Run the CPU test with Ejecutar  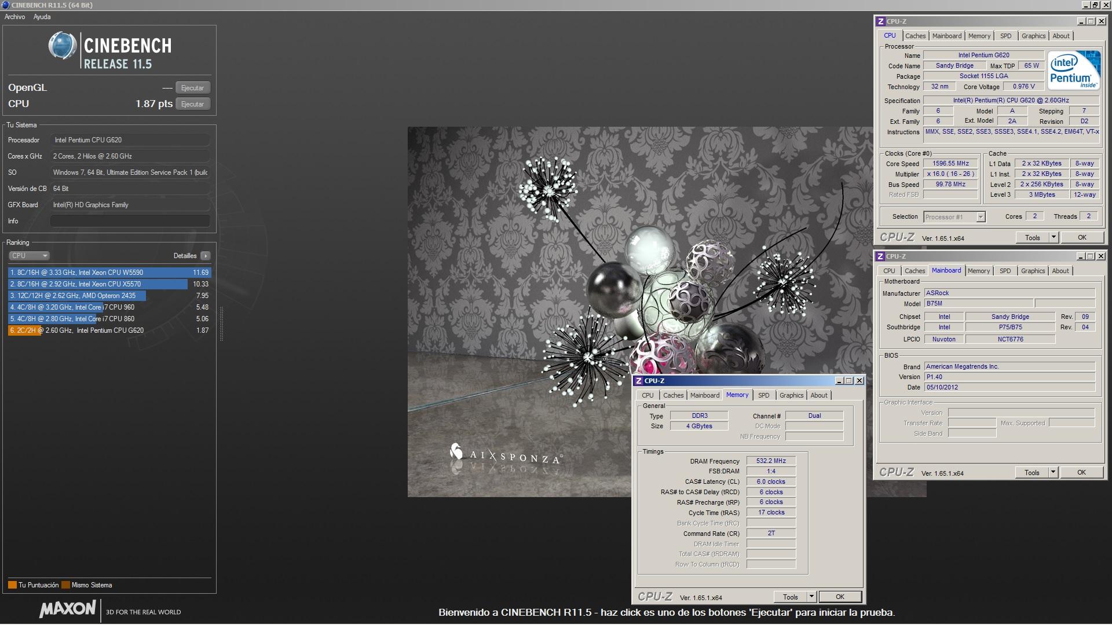coord(192,104)
